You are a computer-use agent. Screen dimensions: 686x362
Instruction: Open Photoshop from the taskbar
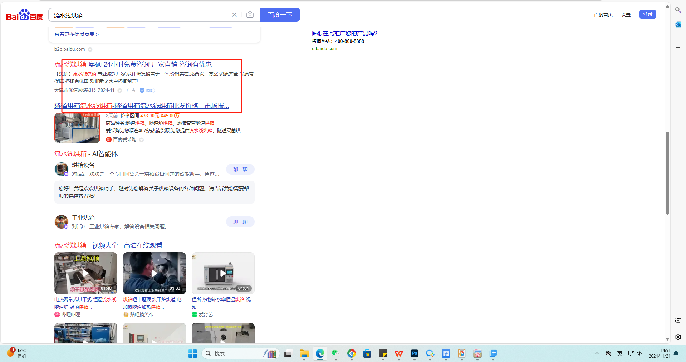click(x=414, y=353)
